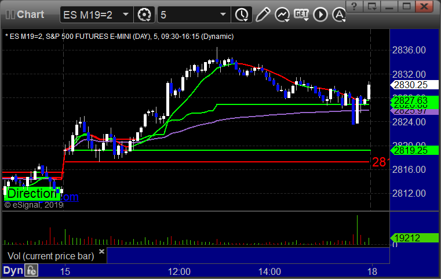Select the 2825.97 purple price label
Image resolution: width=441 pixels, height=279 pixels.
coord(414,112)
